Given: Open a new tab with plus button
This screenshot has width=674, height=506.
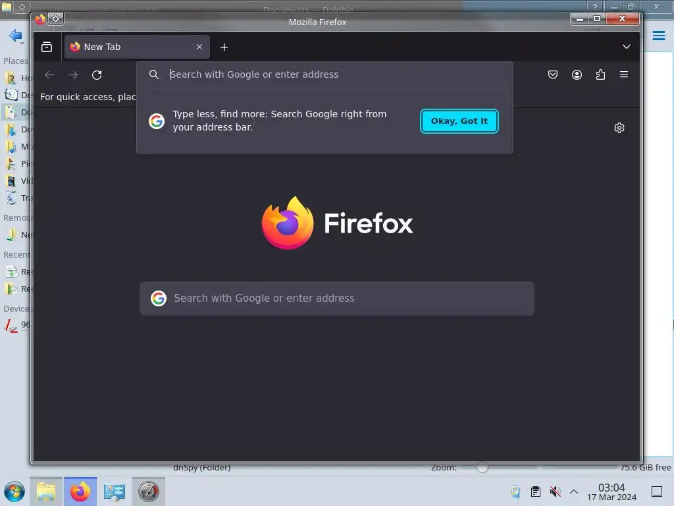Looking at the screenshot, I should coord(224,47).
